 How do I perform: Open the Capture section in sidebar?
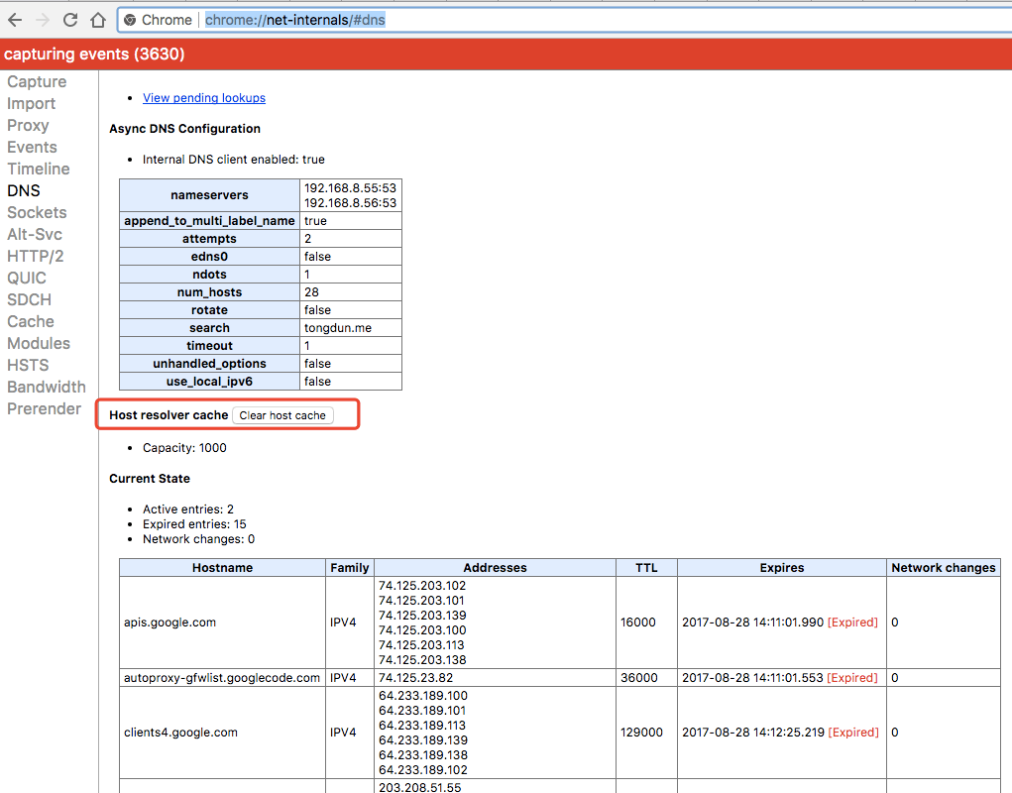37,82
